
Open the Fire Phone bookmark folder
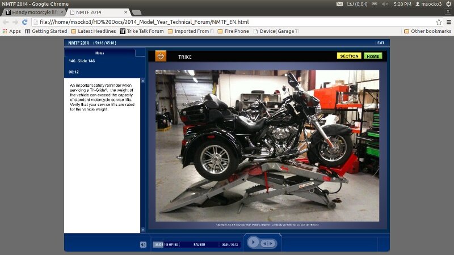click(233, 31)
